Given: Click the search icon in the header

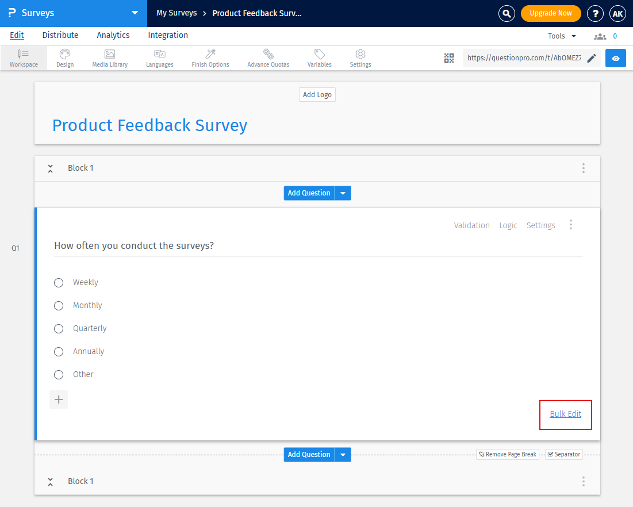Looking at the screenshot, I should [x=507, y=13].
